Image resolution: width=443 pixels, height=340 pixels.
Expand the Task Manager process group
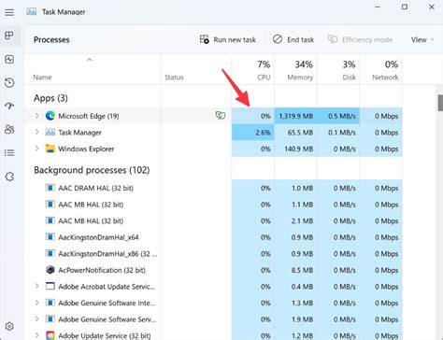(x=36, y=132)
